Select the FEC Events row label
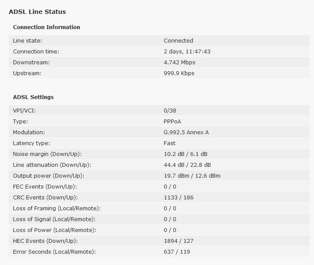314x265 pixels. click(x=45, y=186)
